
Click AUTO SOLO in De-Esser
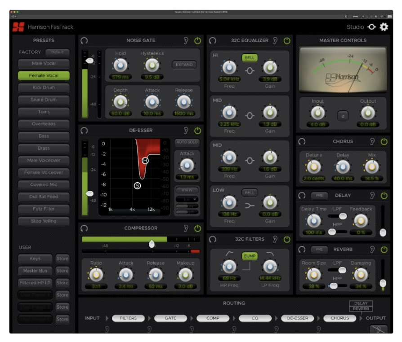coord(187,142)
